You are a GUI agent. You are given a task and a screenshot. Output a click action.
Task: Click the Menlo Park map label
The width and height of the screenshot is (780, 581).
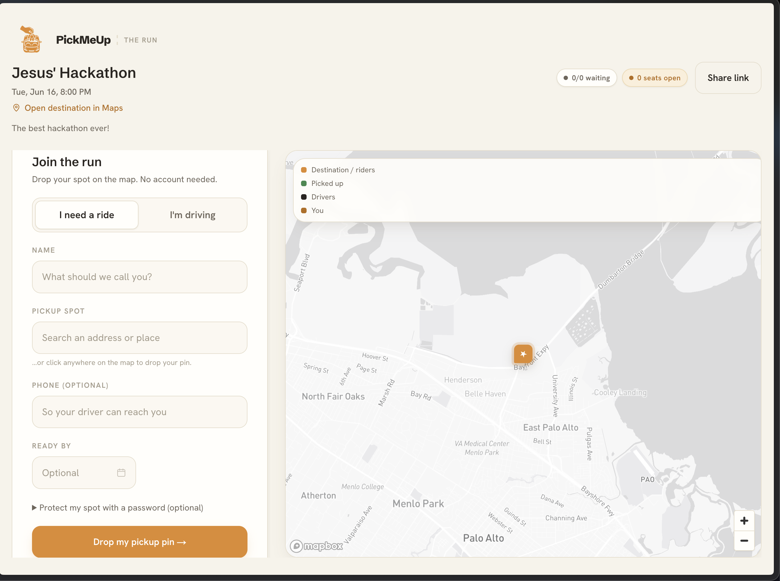click(x=418, y=504)
